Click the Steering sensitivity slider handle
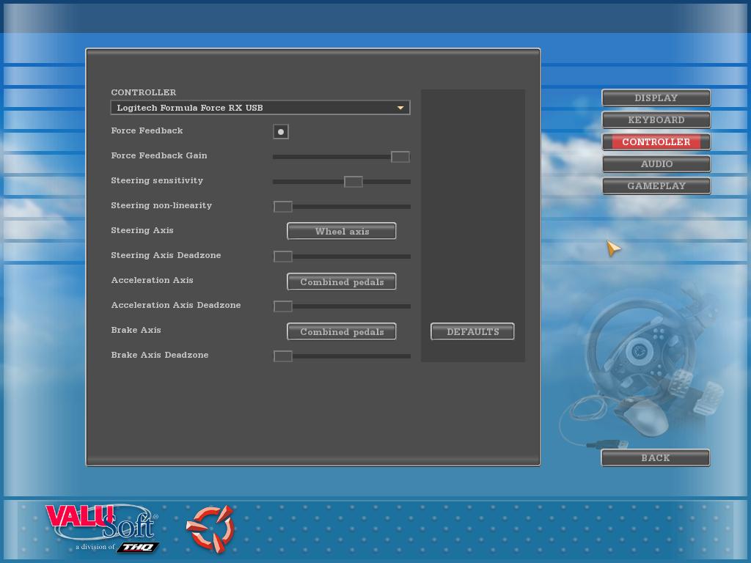This screenshot has width=751, height=563. click(x=353, y=182)
